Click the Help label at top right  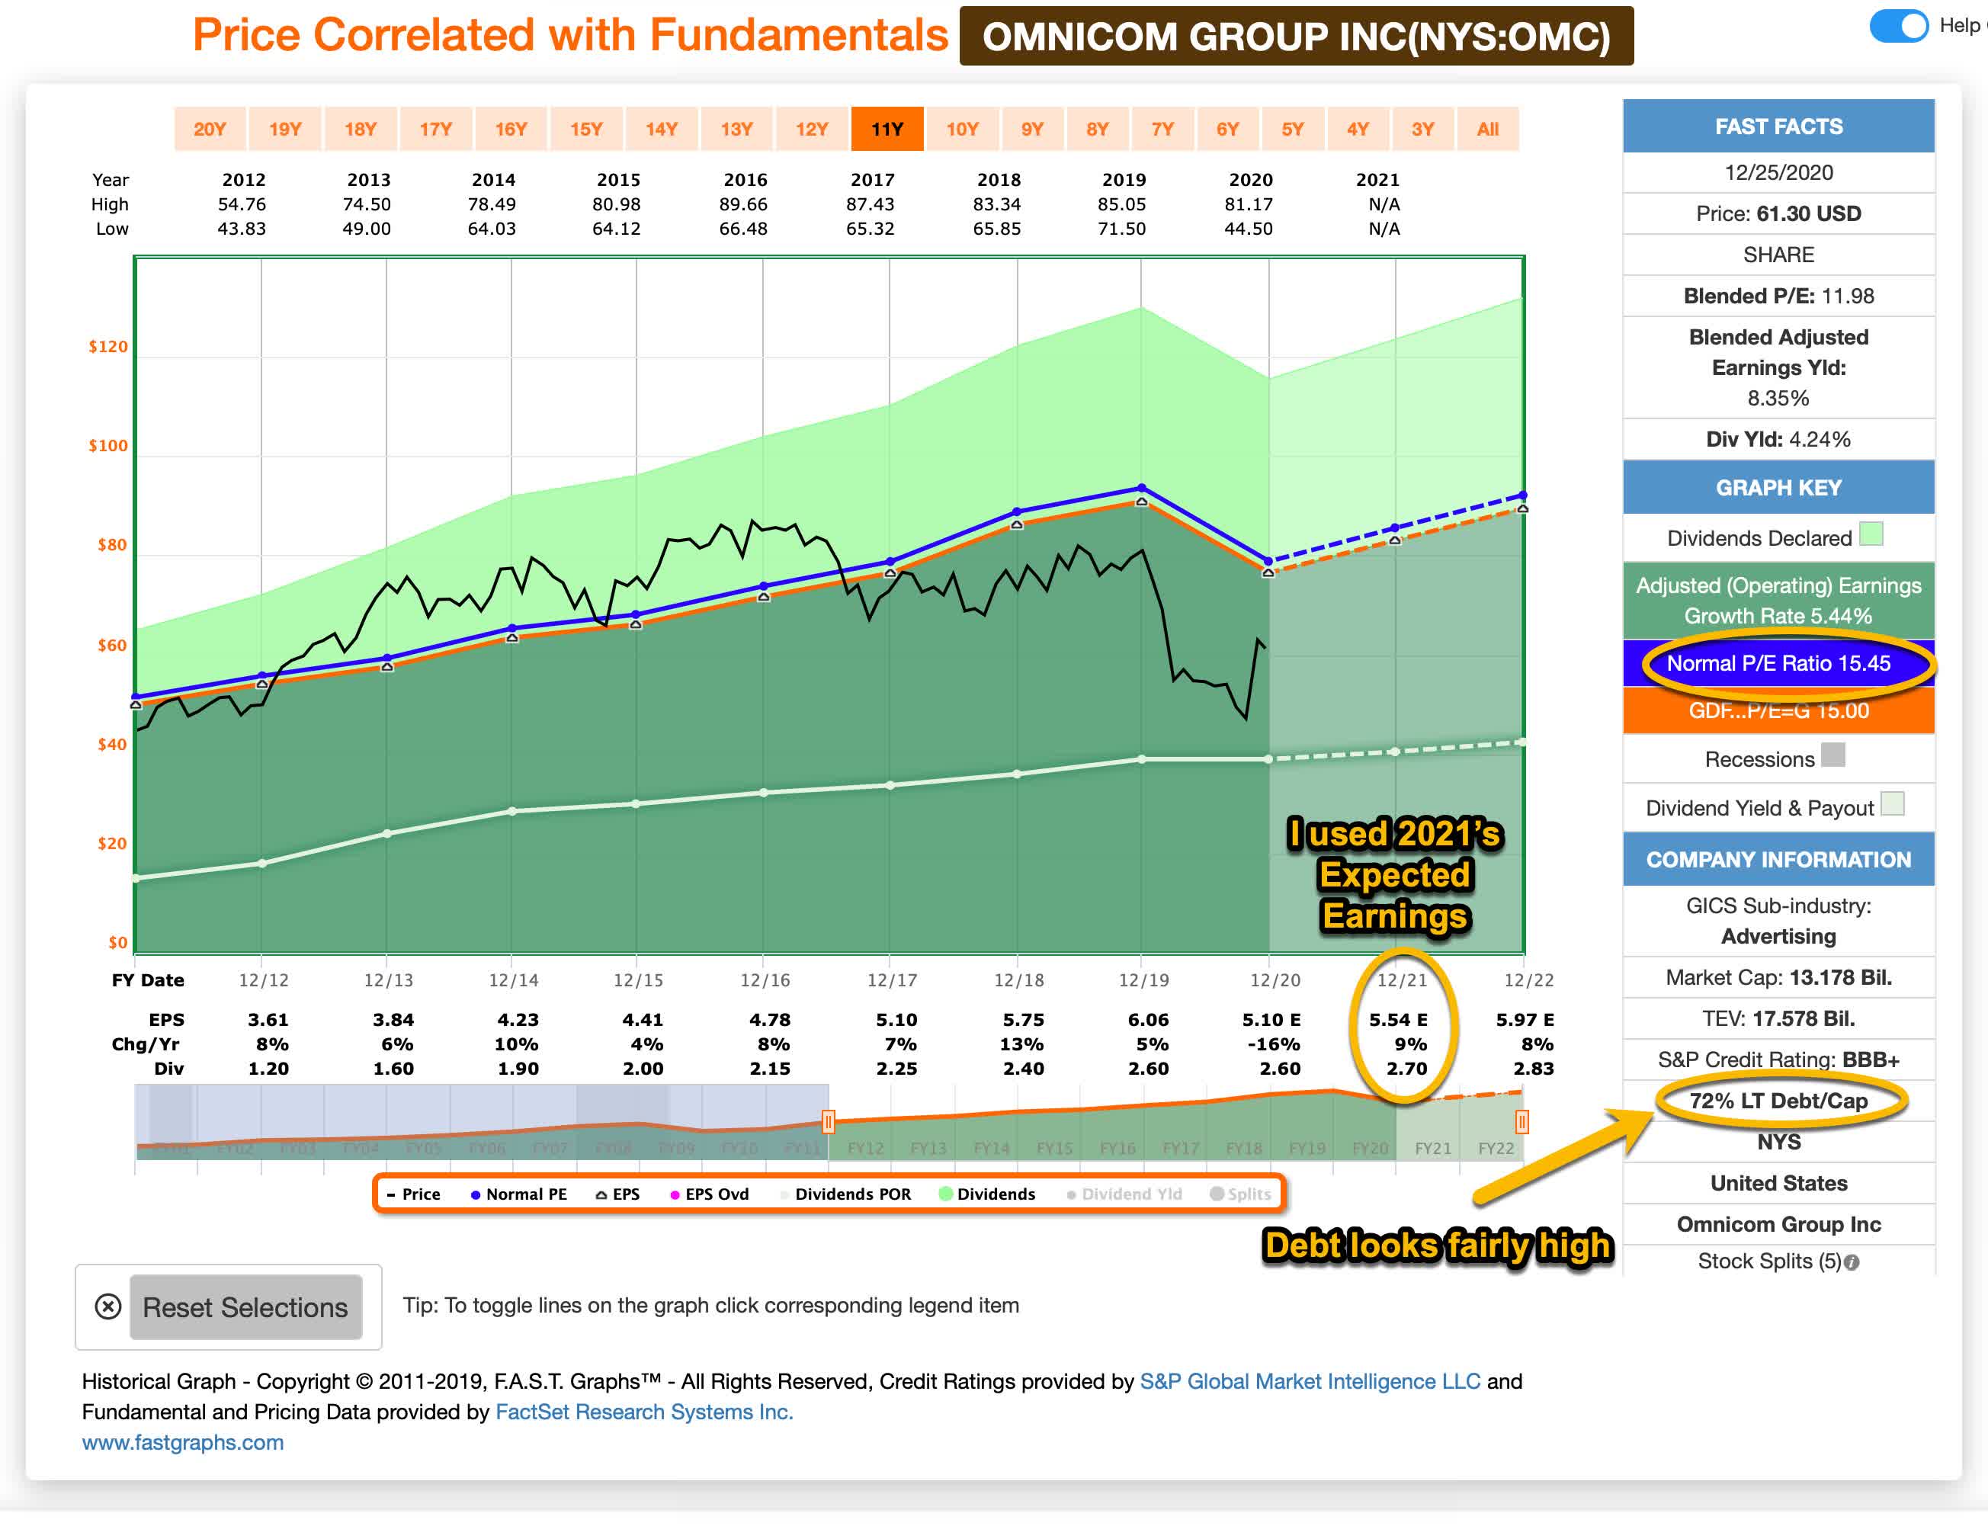tap(1960, 25)
